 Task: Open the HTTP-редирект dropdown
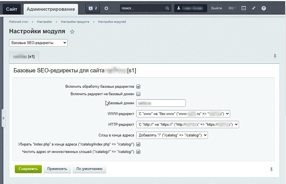tap(187, 125)
